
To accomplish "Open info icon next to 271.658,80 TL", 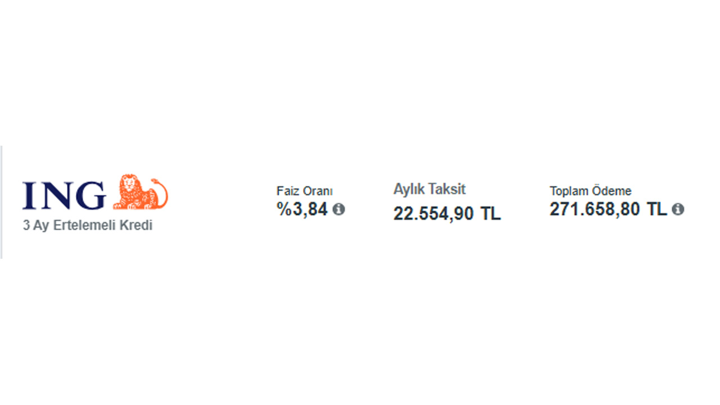I will click(x=678, y=209).
